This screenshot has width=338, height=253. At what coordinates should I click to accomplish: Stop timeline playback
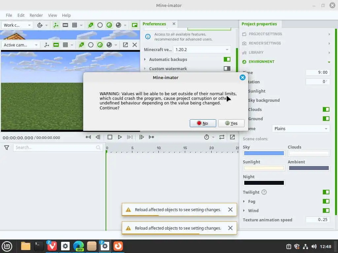coord(110,137)
